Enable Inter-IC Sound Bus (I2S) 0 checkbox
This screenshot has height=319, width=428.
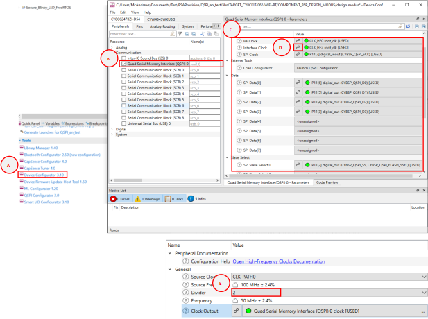pyautogui.click(x=123, y=58)
